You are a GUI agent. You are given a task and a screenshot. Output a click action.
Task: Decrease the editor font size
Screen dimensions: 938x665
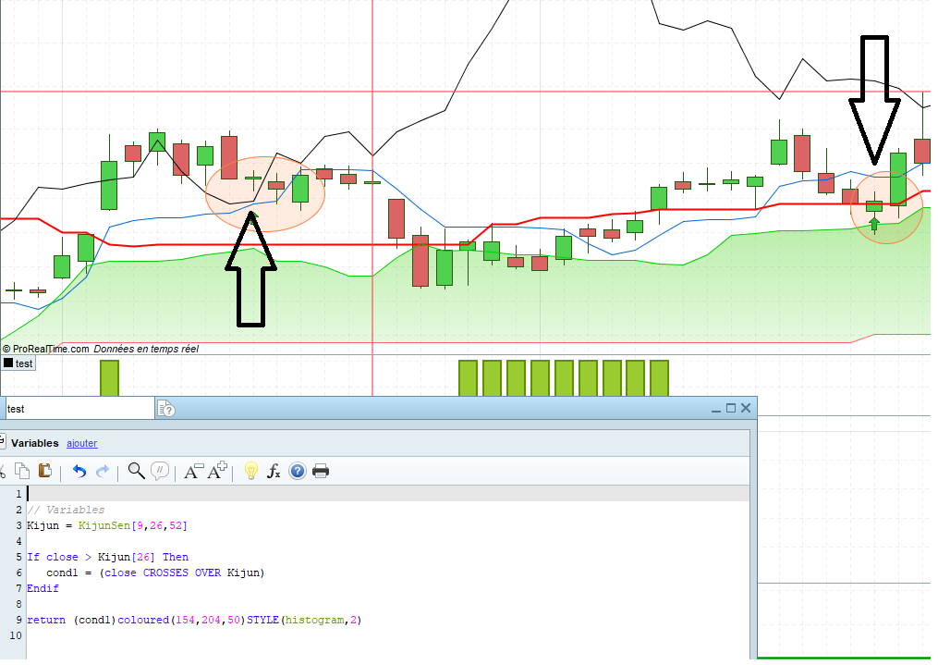(x=193, y=472)
